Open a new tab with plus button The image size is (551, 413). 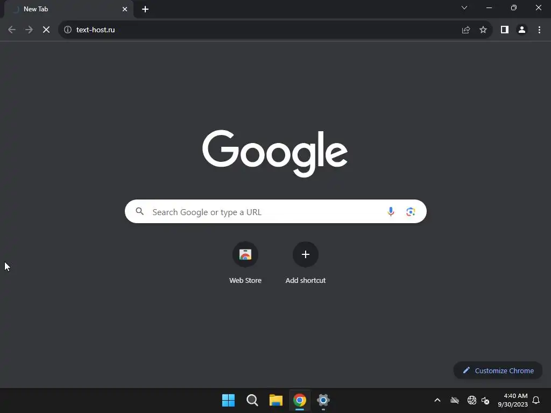point(145,9)
